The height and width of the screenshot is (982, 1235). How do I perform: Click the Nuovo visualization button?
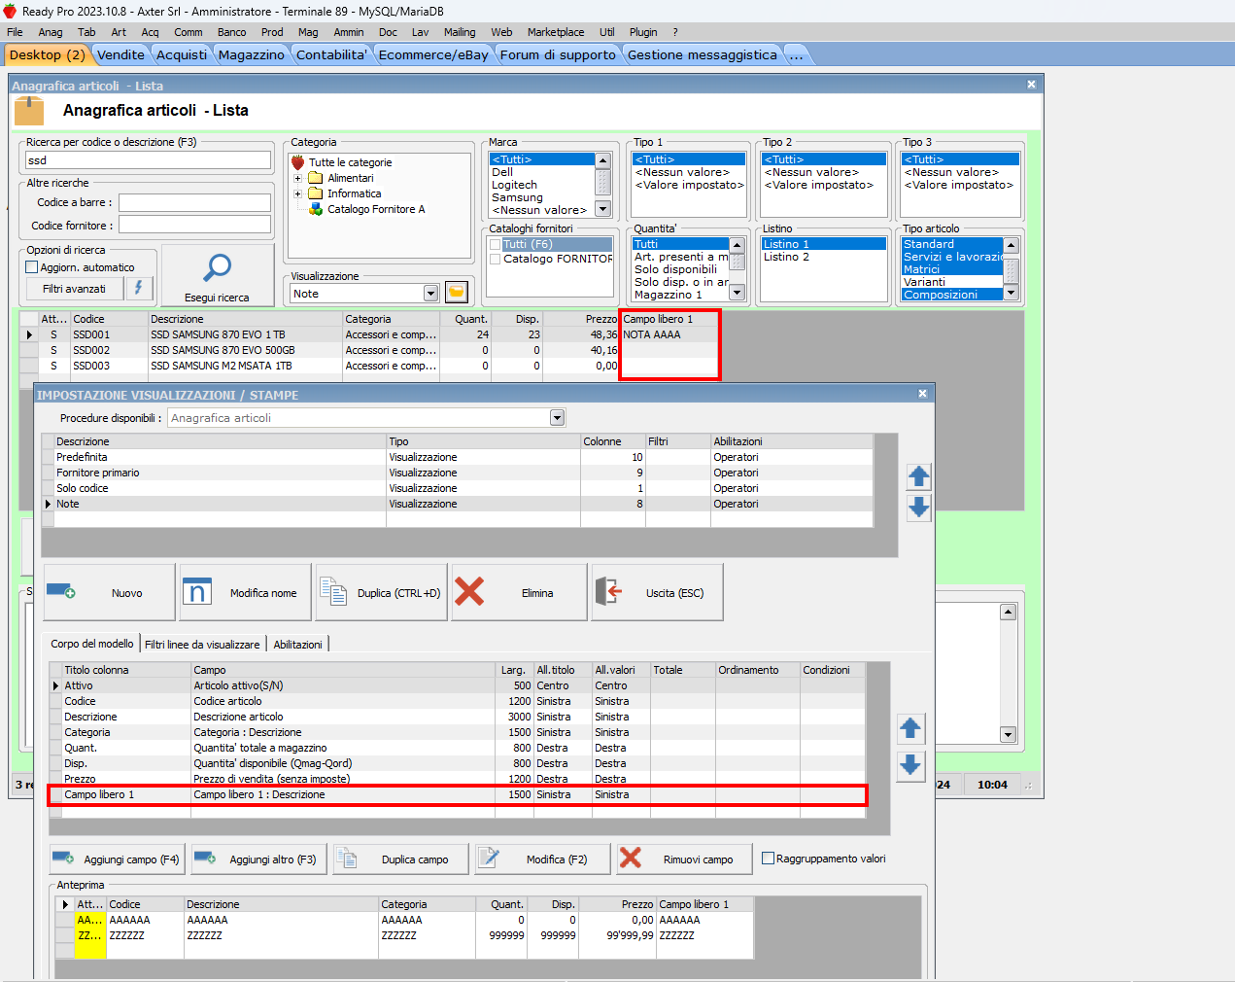[109, 592]
